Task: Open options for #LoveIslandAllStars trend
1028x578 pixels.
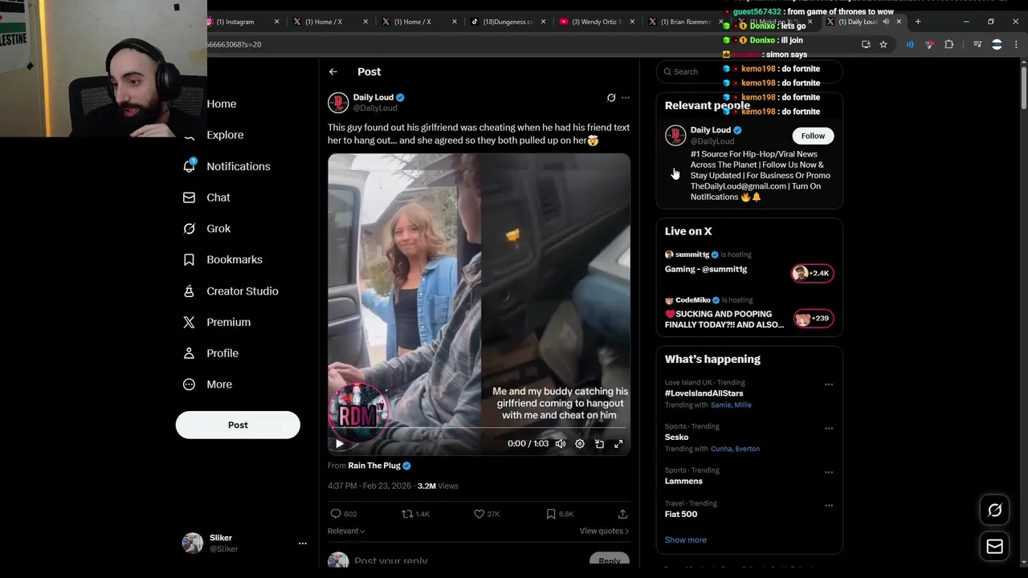Action: pyautogui.click(x=829, y=385)
